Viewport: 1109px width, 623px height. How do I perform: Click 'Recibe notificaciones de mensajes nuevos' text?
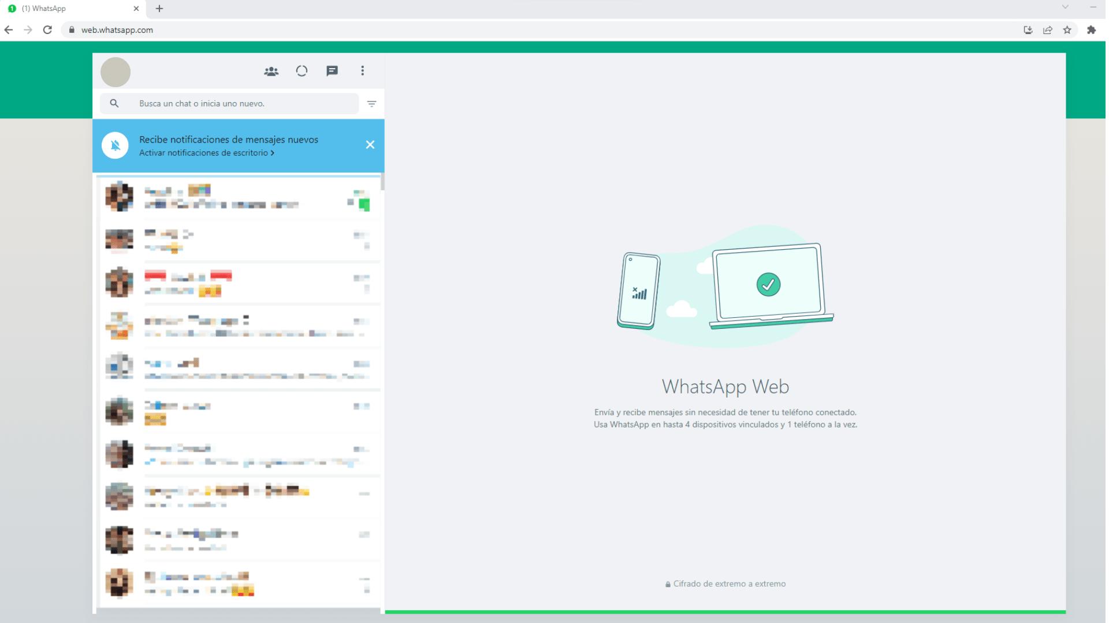(x=229, y=140)
